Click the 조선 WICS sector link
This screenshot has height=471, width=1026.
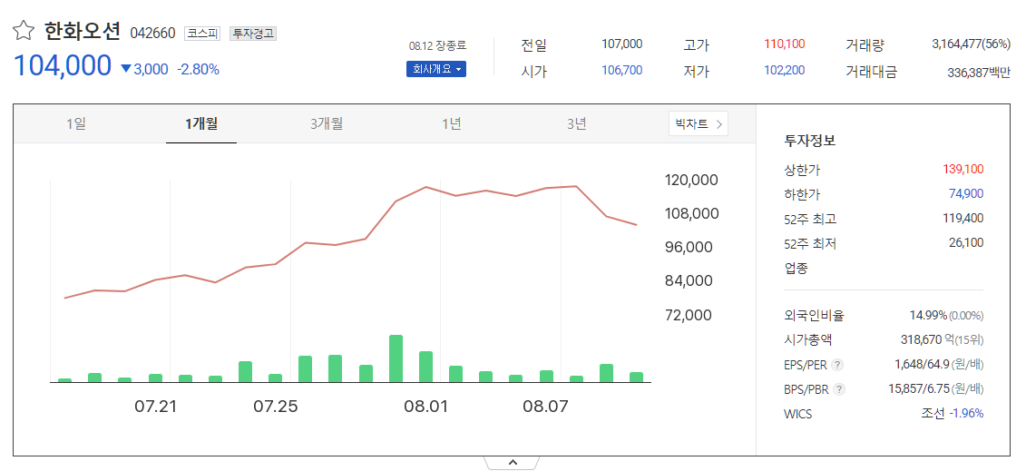pyautogui.click(x=933, y=414)
